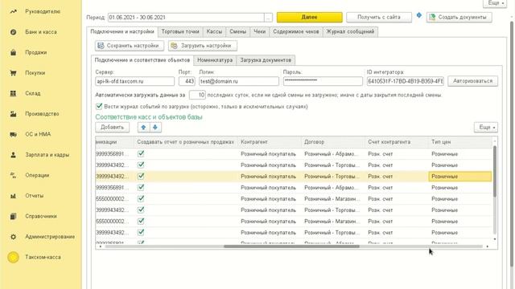Screen dimensions: 515x289
Task: Open the Зарплата и кадры person icon
Action: click(13, 155)
